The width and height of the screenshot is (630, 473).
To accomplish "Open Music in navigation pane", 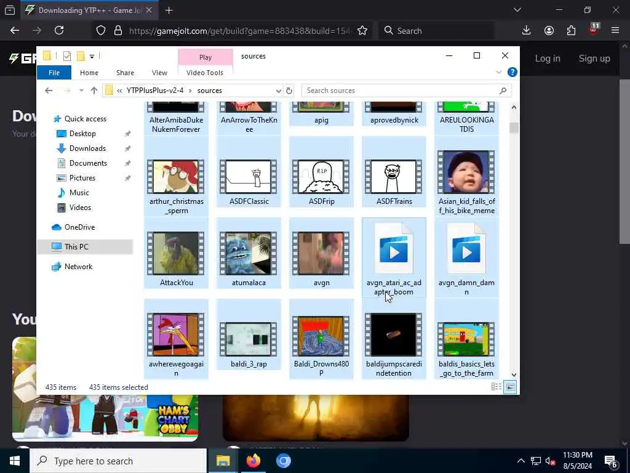I will point(79,193).
